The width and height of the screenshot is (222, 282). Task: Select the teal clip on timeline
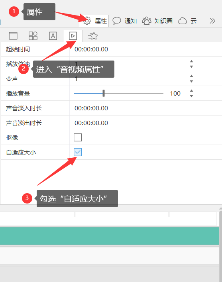[x=109, y=236]
